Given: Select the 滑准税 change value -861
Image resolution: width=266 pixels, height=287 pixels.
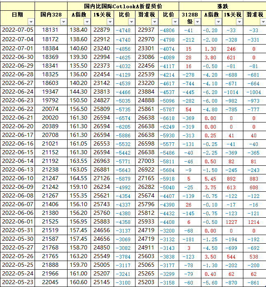Looking at the screenshot, I should (254, 282).
